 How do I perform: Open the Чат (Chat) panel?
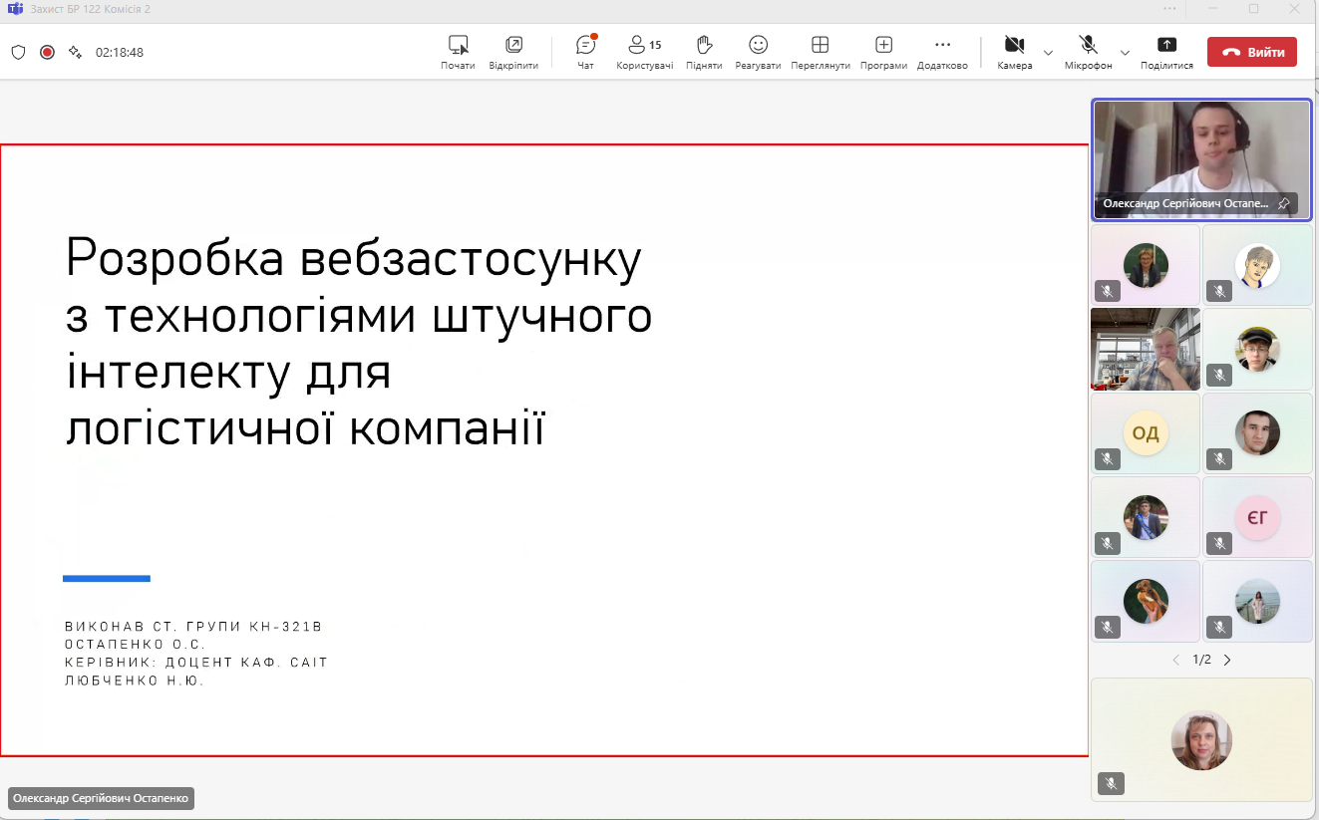point(585,52)
